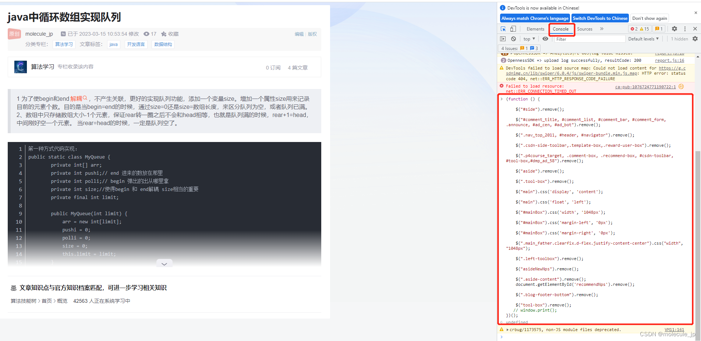The height and width of the screenshot is (341, 701).
Task: Open the DevTools three-dot customize menu
Action: (685, 29)
